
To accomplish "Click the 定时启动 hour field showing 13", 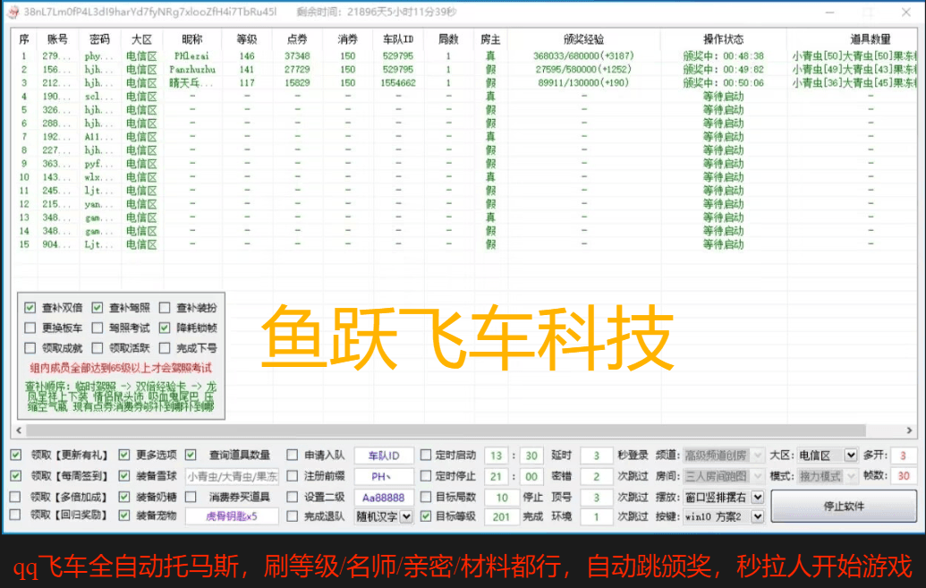I will click(x=496, y=455).
